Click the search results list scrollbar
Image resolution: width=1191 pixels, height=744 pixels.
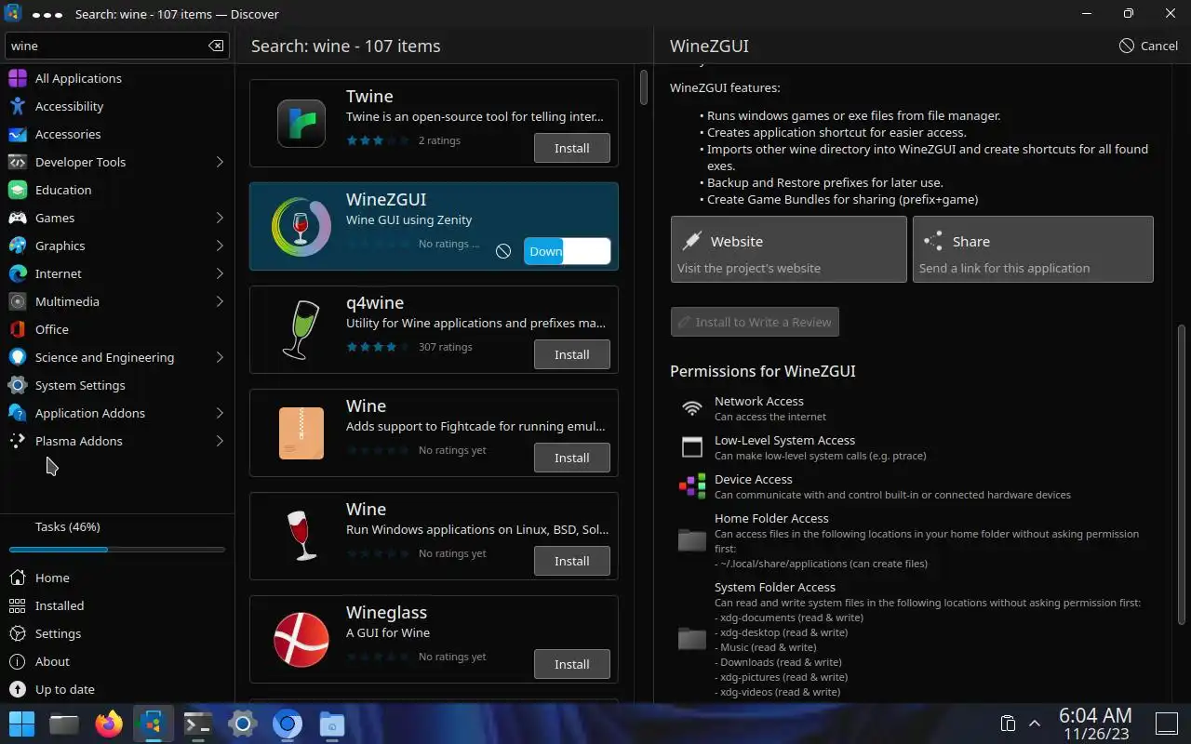[x=643, y=86]
